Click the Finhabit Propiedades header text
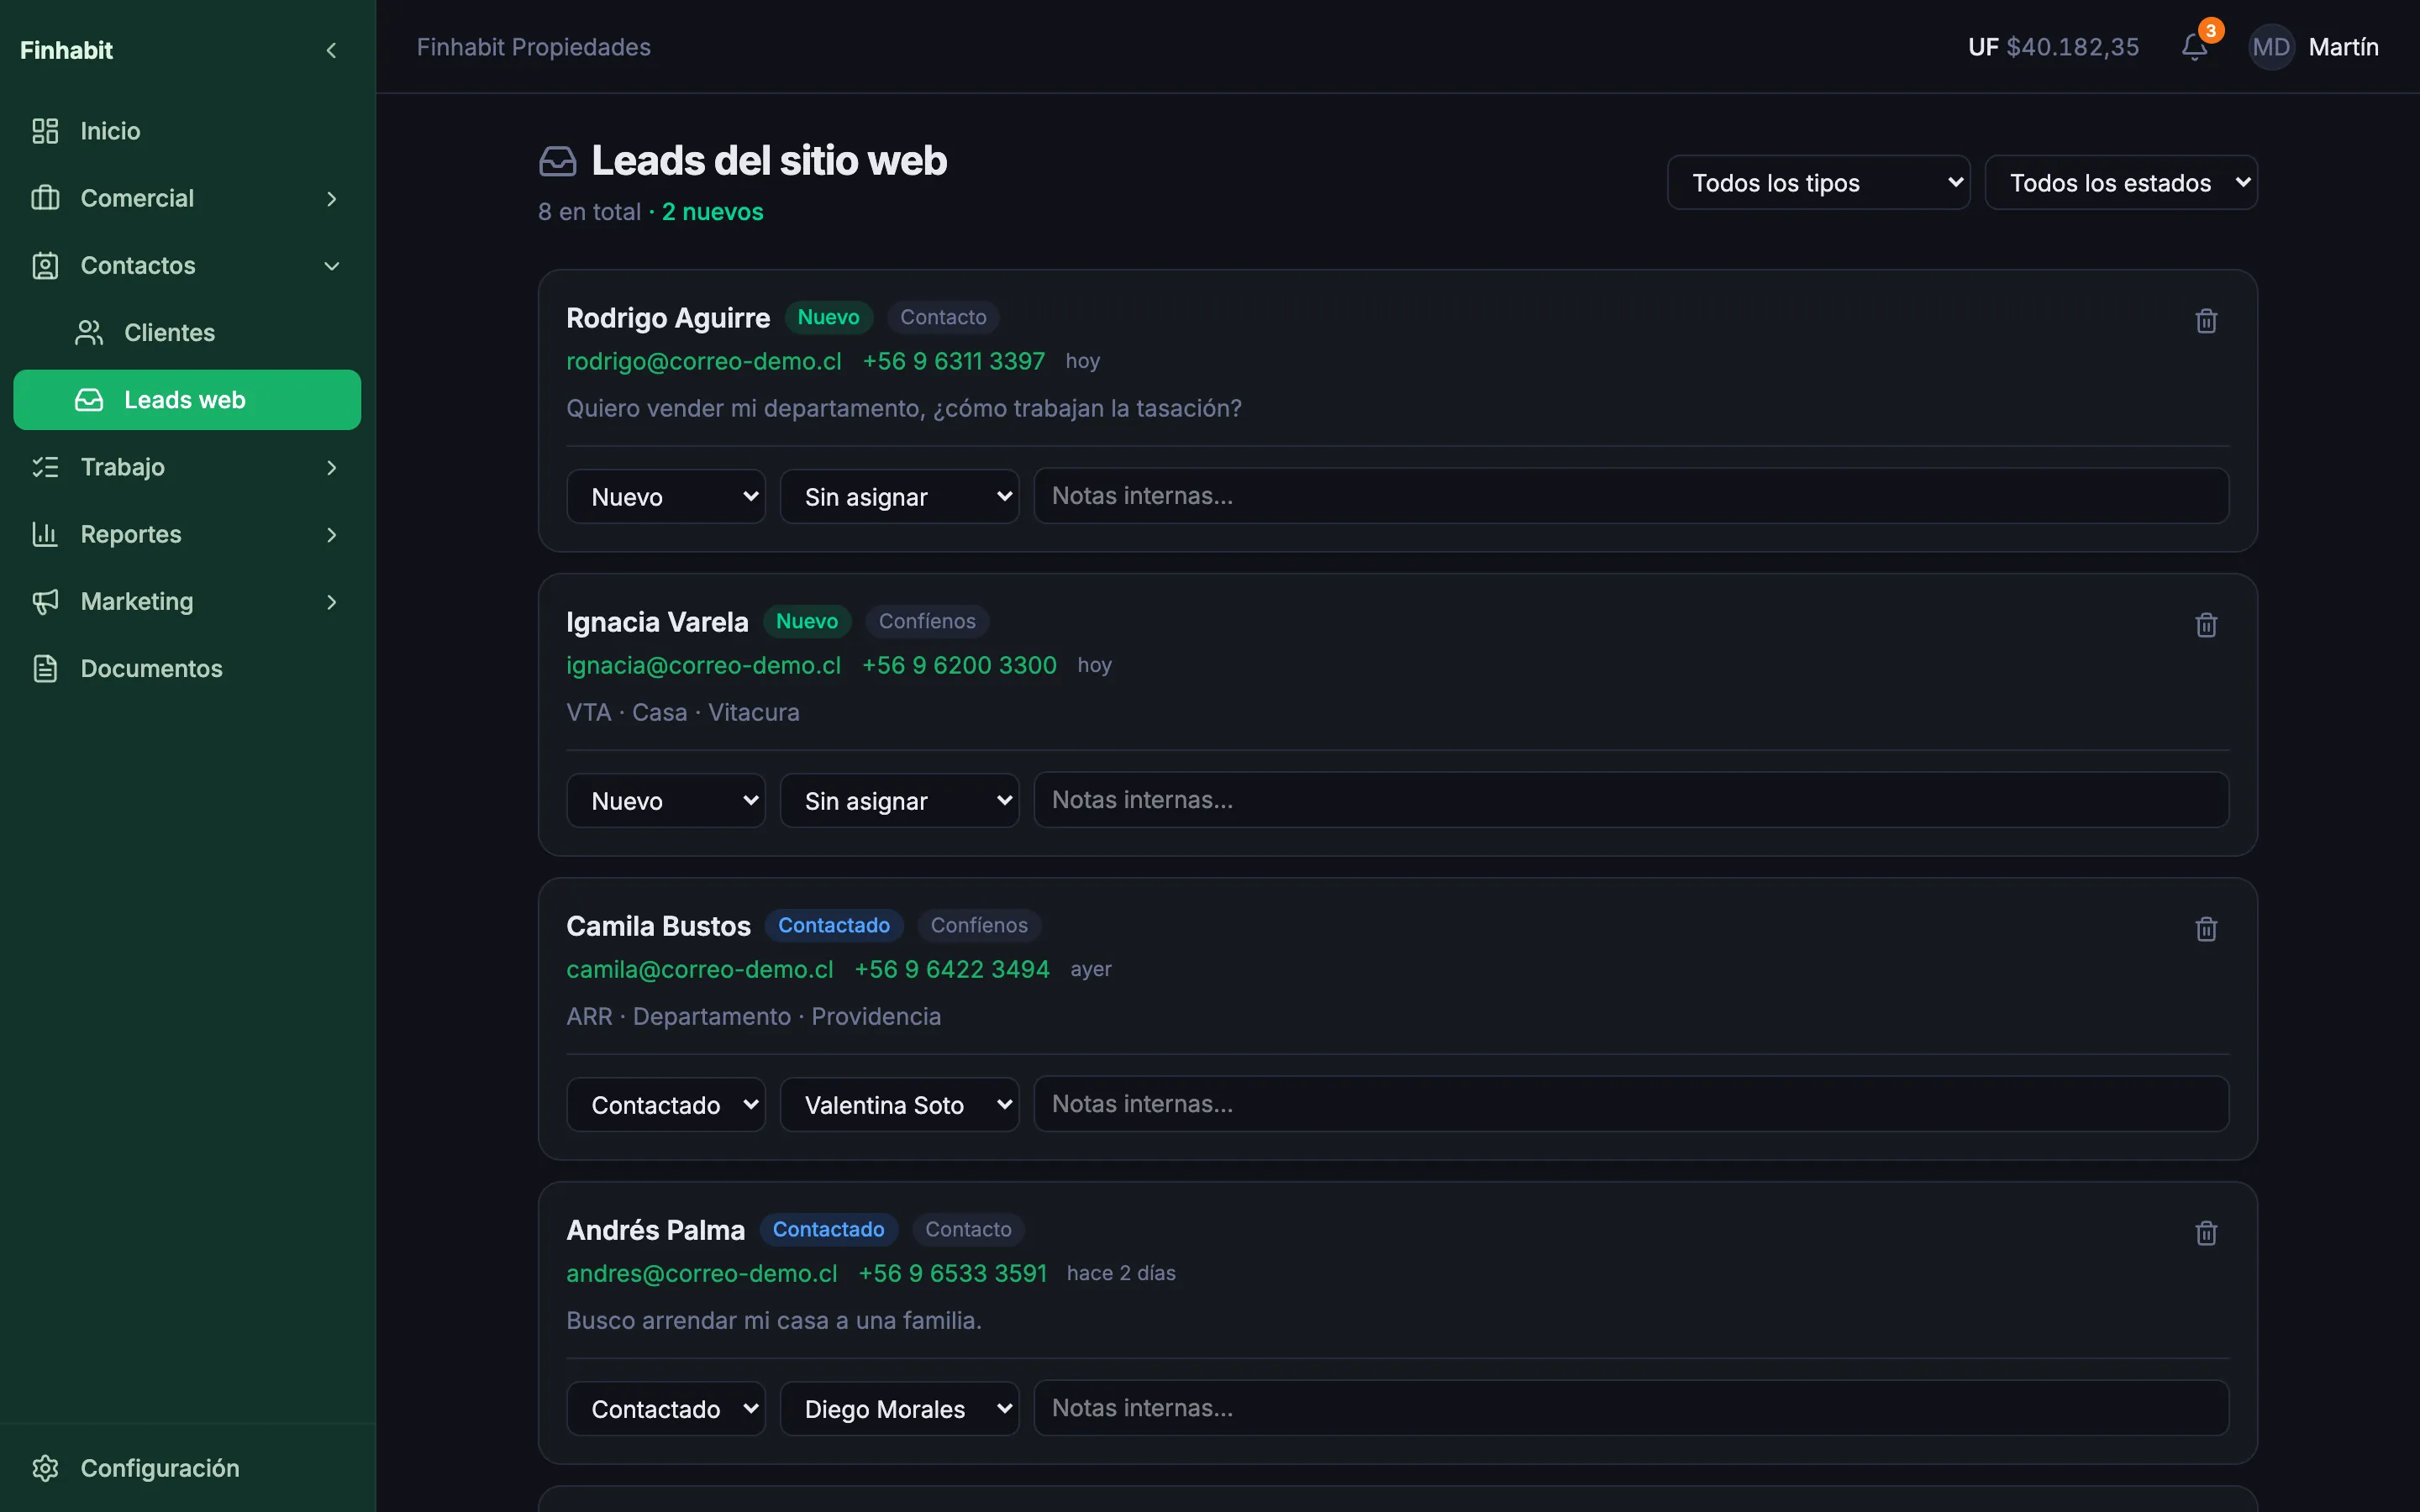This screenshot has height=1512, width=2420. 533,47
